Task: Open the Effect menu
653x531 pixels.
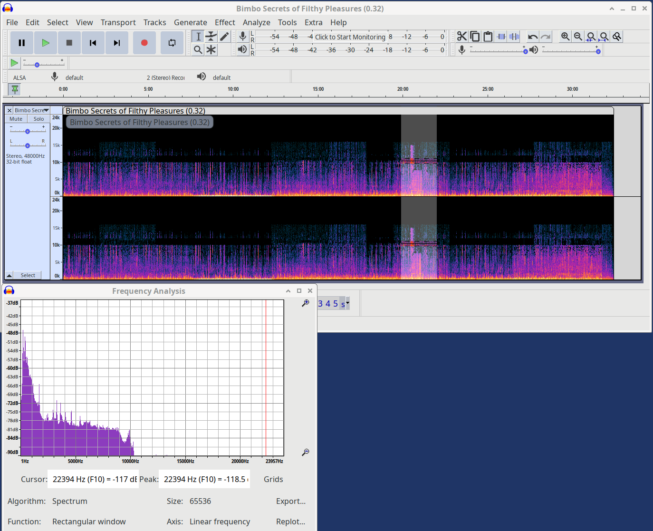Action: click(x=225, y=22)
